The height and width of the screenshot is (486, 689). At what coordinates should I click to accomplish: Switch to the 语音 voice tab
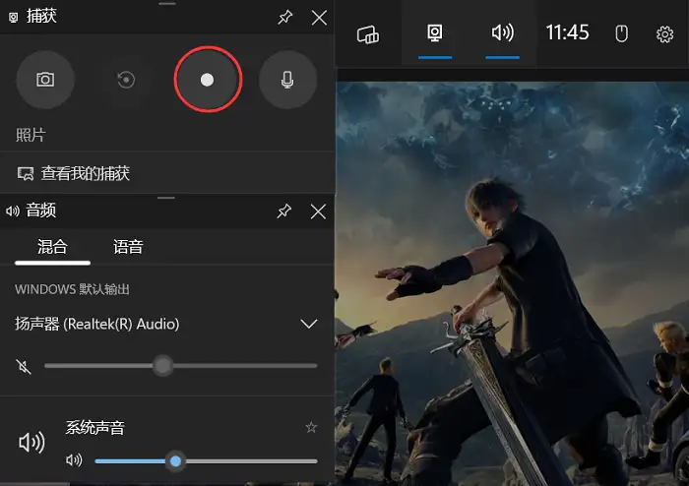[128, 247]
